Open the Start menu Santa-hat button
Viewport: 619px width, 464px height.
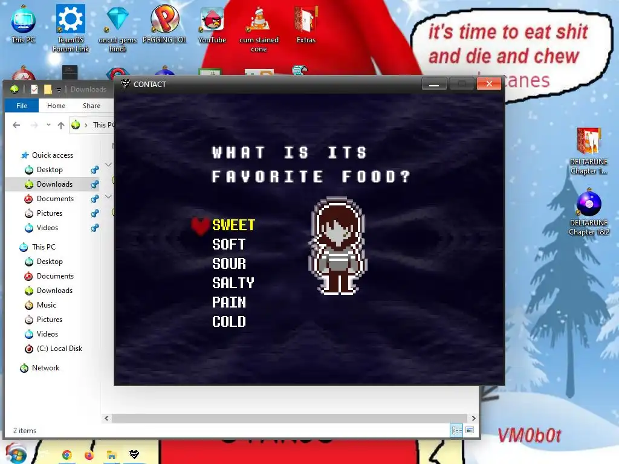[16, 453]
